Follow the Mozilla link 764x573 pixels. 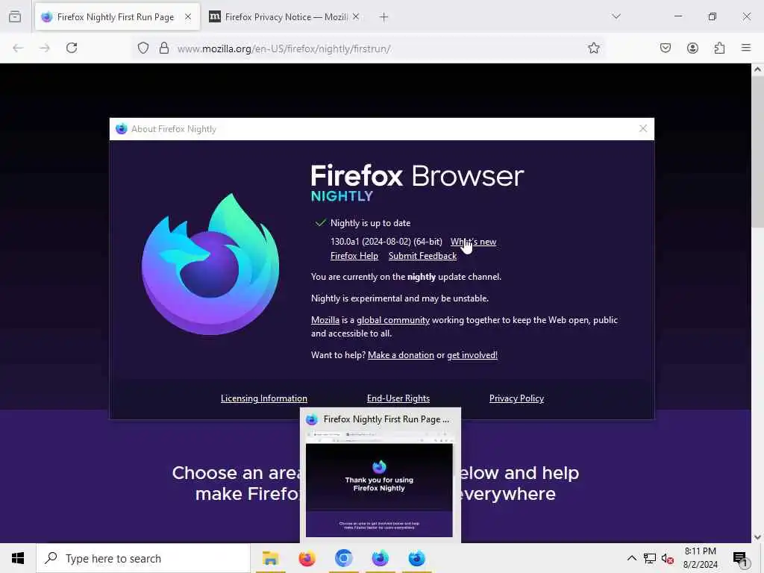pos(325,320)
